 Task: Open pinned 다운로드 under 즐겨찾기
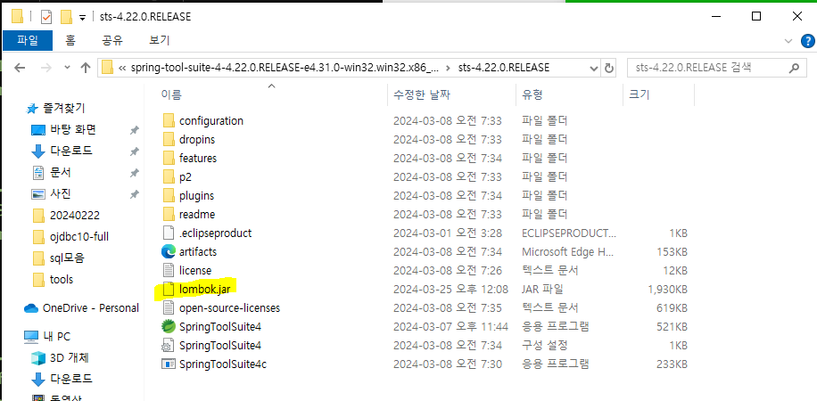tap(62, 151)
